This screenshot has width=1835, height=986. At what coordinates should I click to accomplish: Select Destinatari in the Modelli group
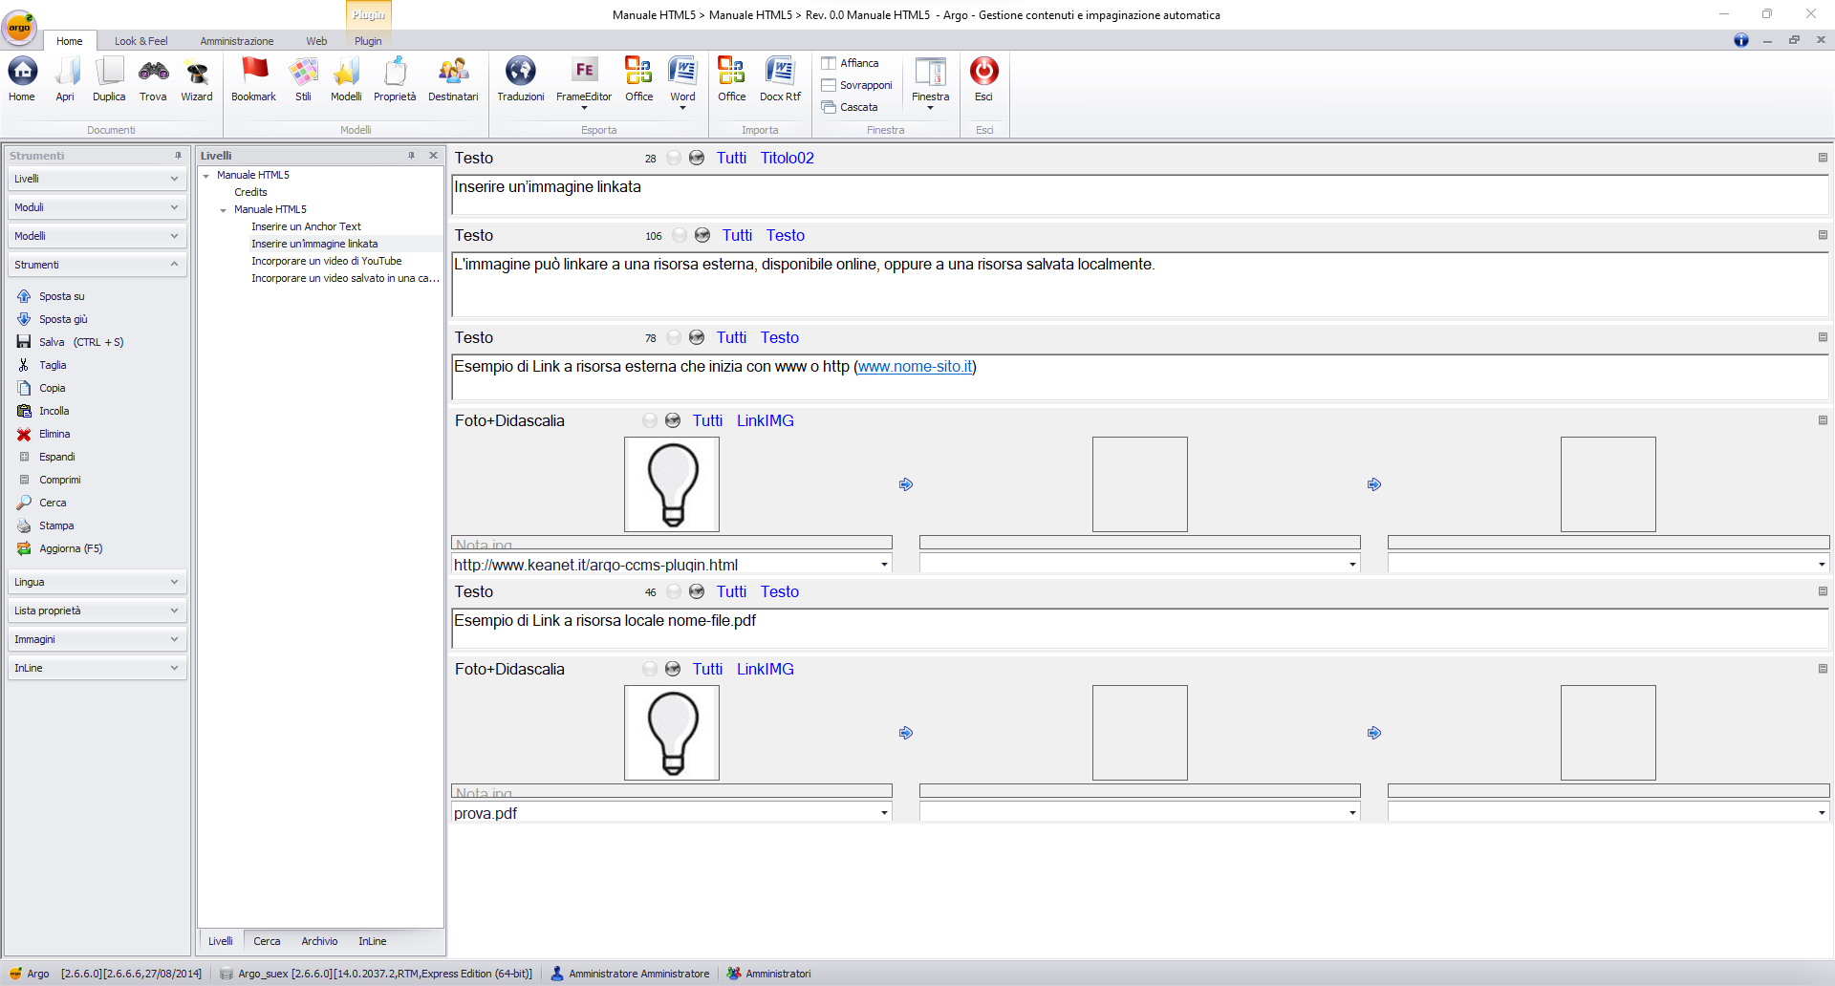pyautogui.click(x=453, y=81)
